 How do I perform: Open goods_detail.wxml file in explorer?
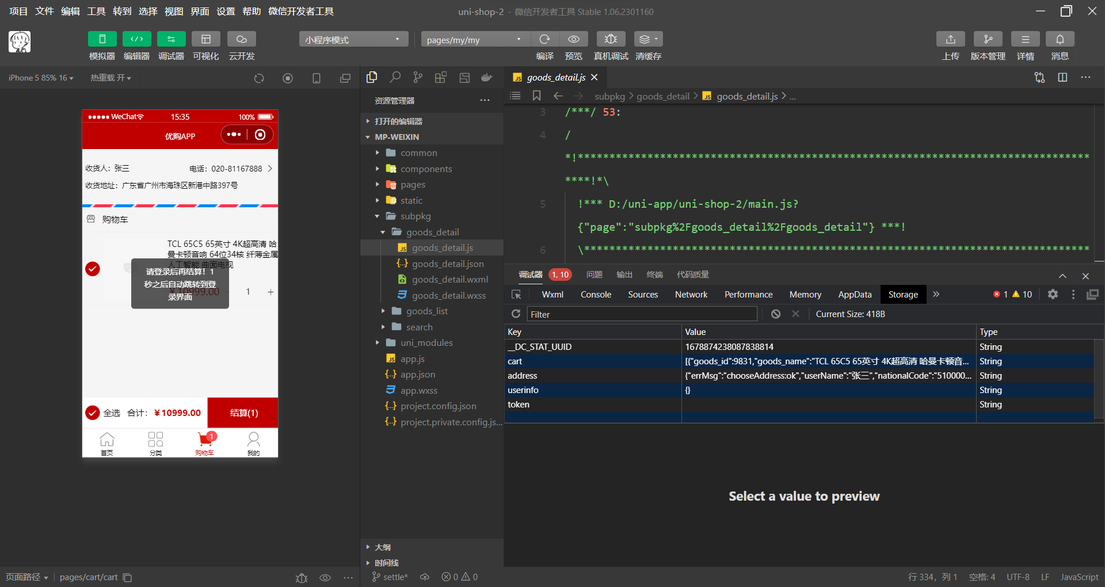(x=449, y=279)
